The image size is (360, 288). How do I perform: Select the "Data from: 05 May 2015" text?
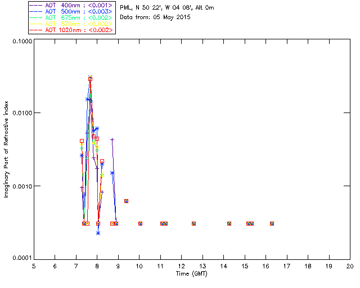[x=155, y=17]
